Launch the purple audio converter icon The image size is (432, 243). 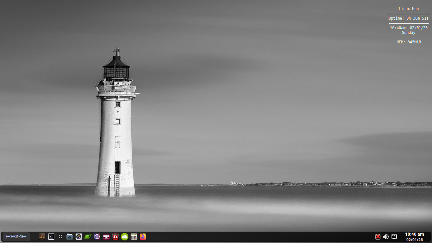pyautogui.click(x=97, y=237)
